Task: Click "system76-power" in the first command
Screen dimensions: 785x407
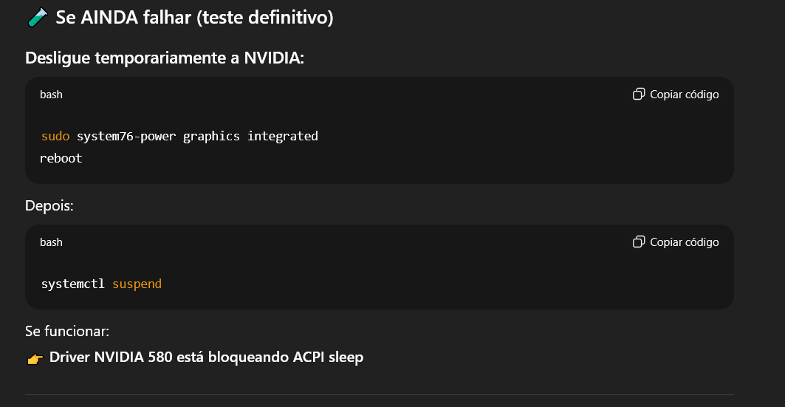Action: pos(126,136)
